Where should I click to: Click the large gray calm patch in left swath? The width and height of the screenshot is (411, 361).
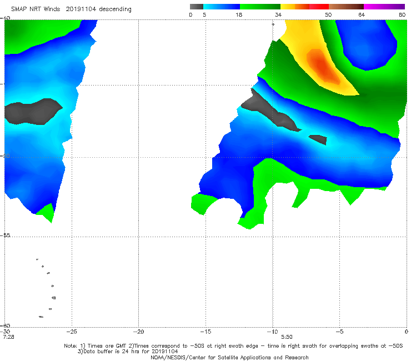[x=33, y=112]
